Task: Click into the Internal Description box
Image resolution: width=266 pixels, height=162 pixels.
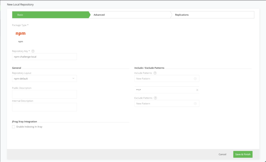Action: click(x=44, y=107)
